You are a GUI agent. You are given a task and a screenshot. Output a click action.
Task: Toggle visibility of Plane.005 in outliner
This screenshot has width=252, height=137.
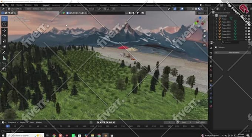point(246,34)
